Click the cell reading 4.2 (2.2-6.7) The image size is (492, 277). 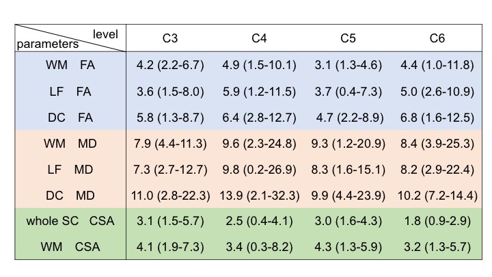coord(169,66)
